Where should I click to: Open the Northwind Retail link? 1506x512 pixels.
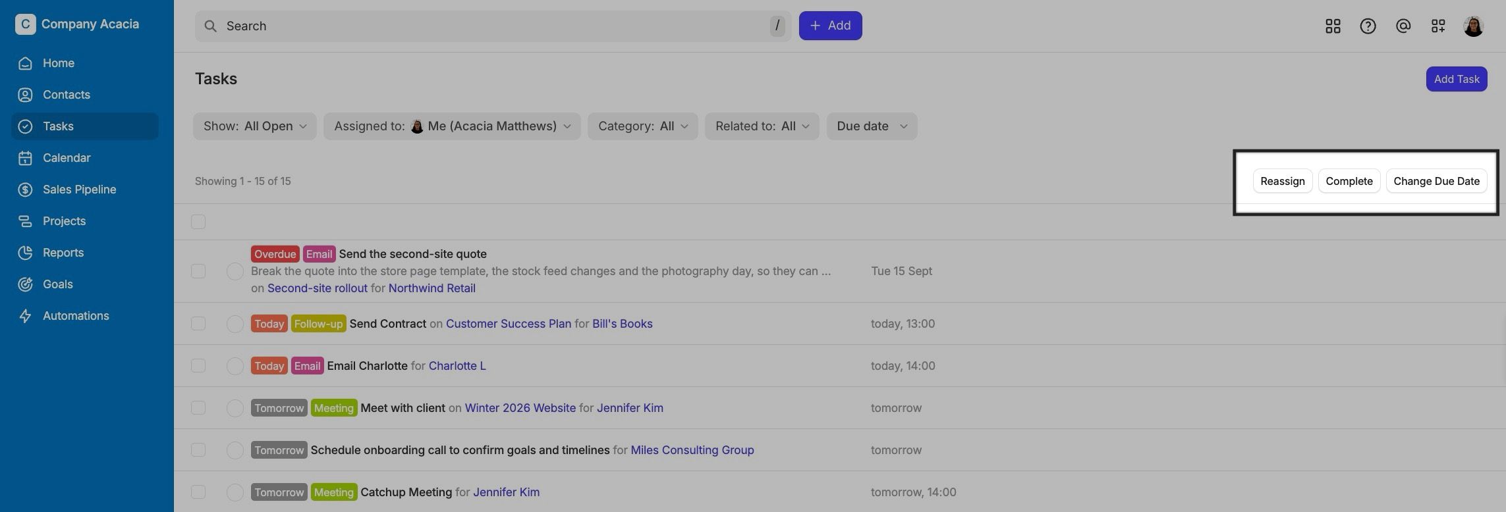[x=432, y=288]
